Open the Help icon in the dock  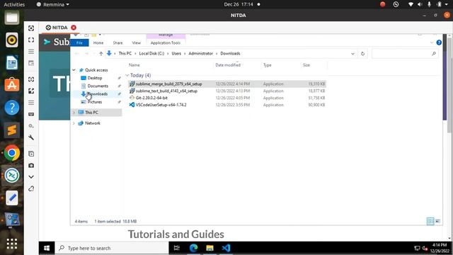coord(12,108)
